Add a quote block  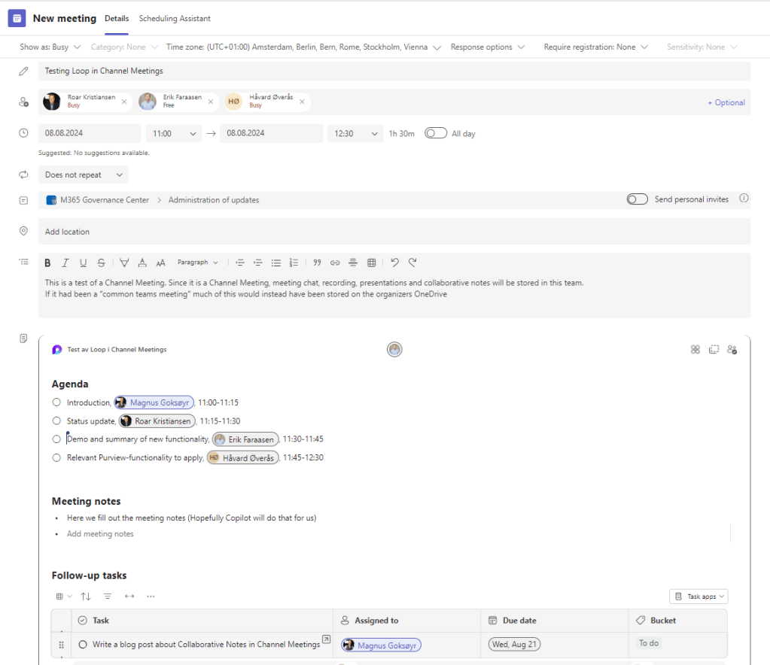tap(317, 263)
